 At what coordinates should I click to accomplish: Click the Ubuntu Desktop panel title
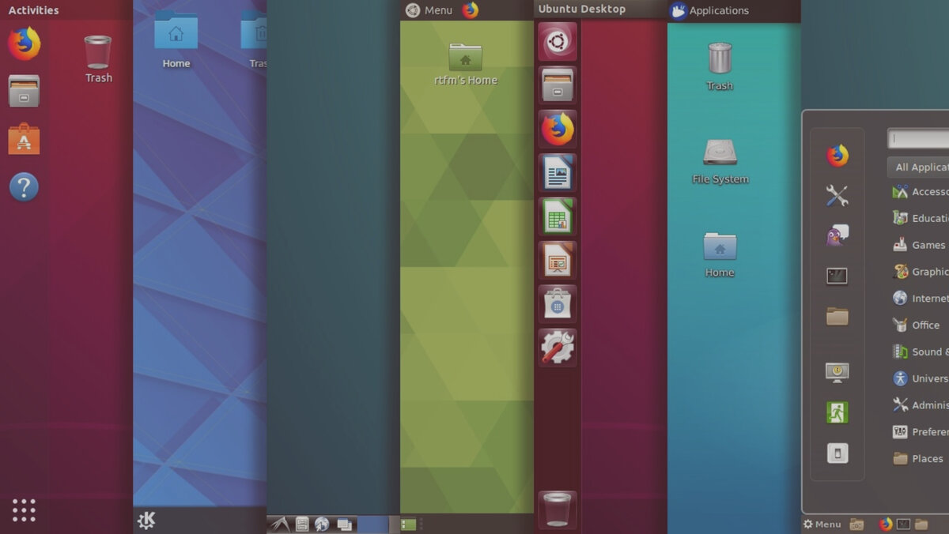tap(581, 9)
